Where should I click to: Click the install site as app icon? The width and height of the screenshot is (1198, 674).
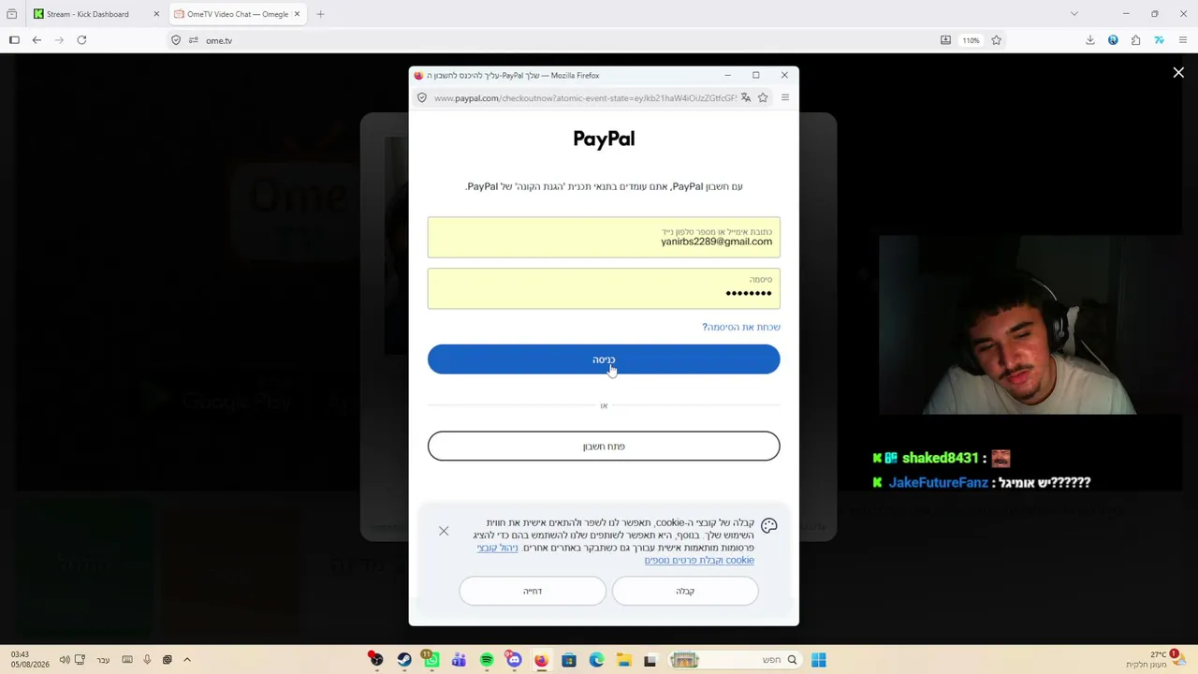click(945, 40)
